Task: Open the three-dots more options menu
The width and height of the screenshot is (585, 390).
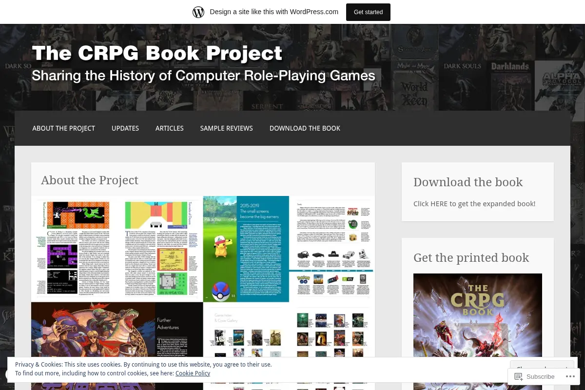Action: (569, 376)
